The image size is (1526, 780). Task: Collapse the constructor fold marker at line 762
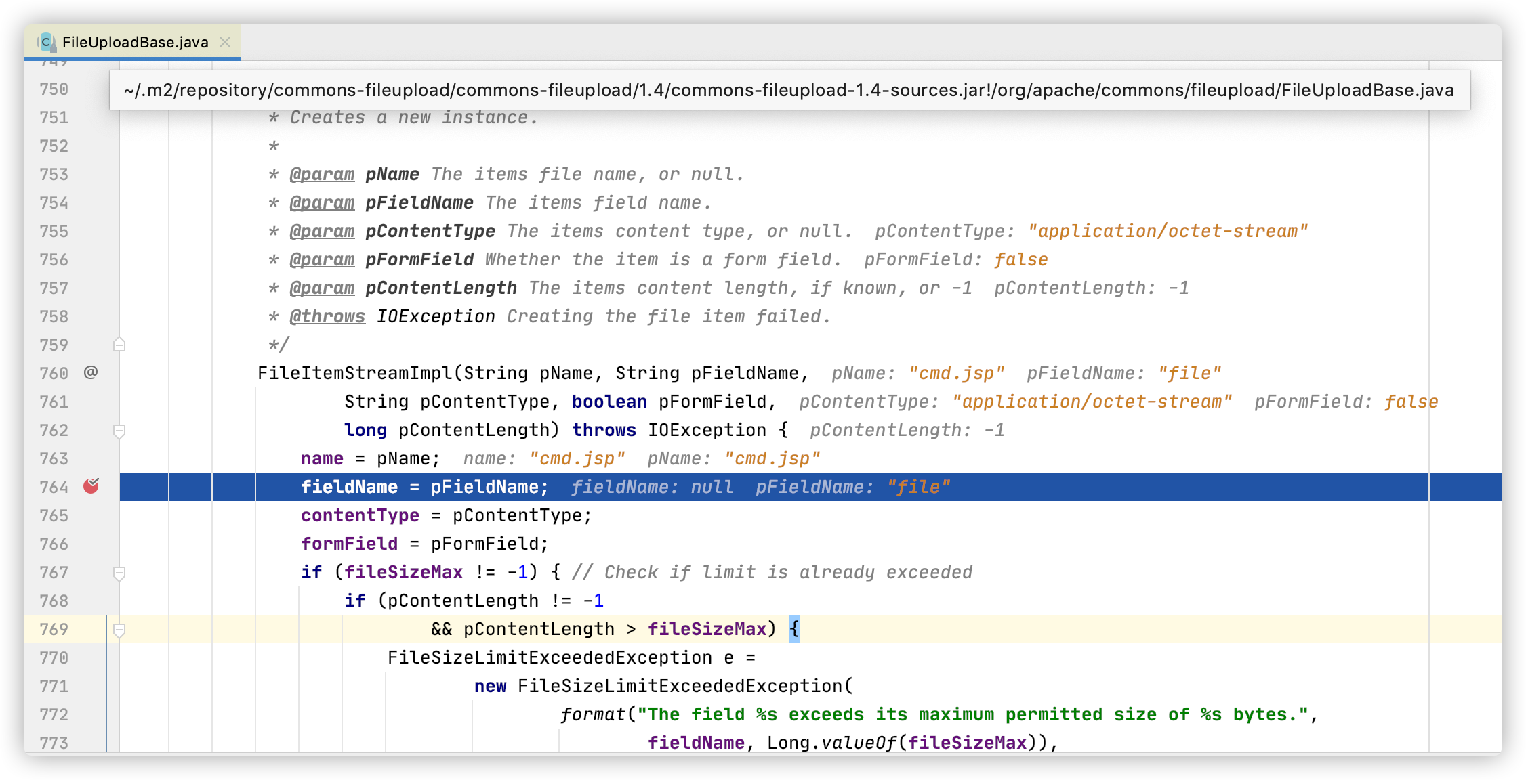coord(119,430)
